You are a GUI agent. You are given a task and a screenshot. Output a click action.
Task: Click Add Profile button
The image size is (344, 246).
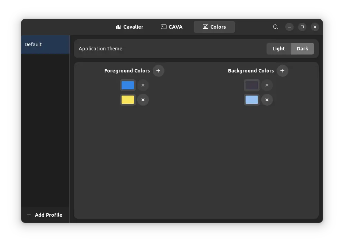click(x=45, y=215)
